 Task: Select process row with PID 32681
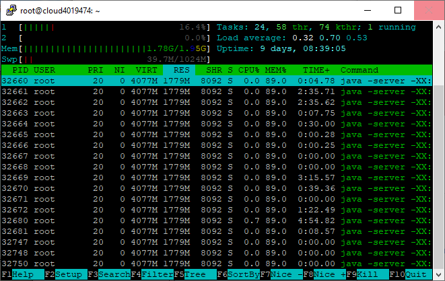point(217,231)
